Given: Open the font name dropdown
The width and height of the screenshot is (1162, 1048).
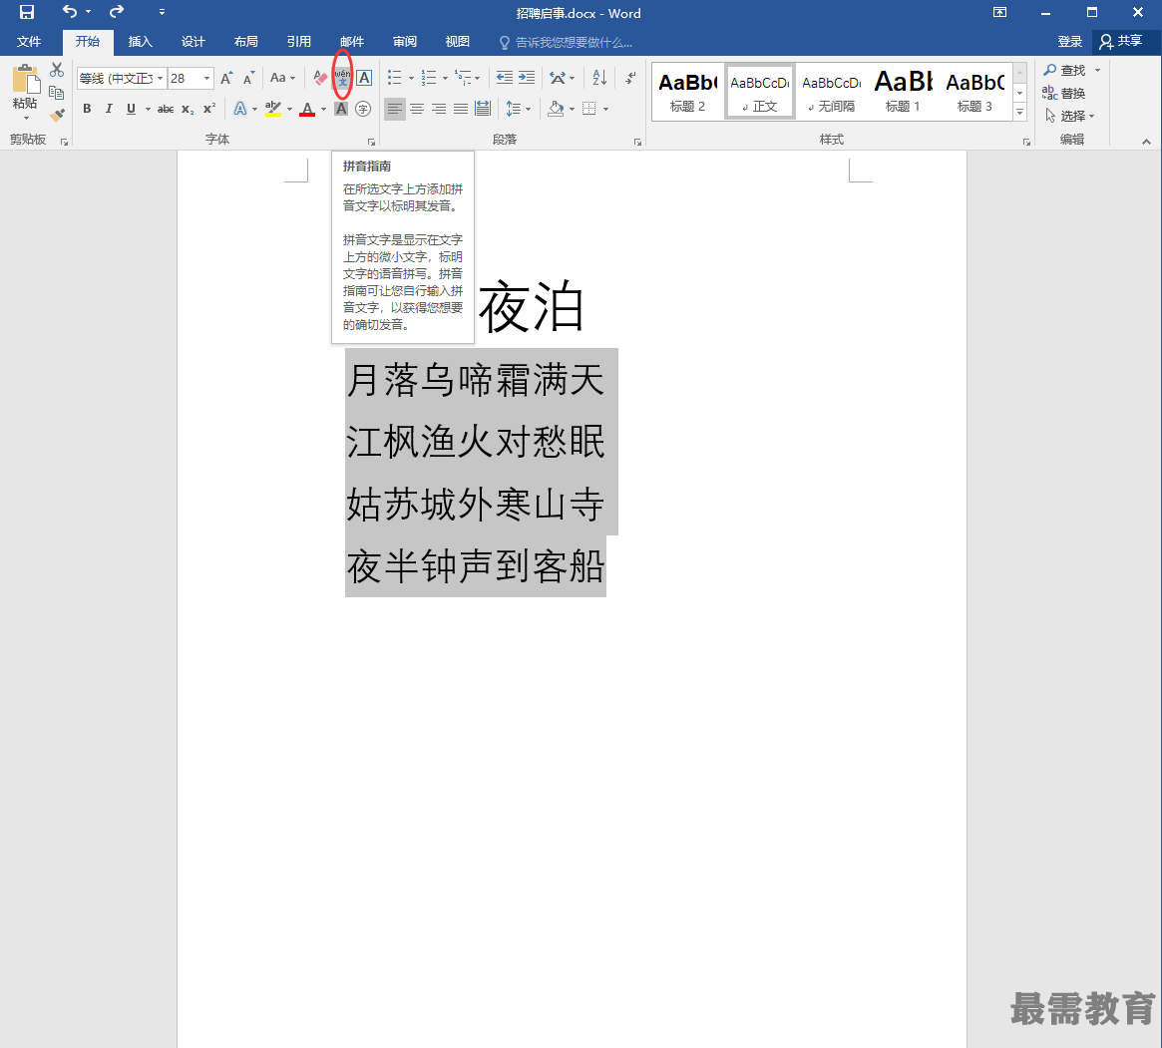Looking at the screenshot, I should 160,78.
